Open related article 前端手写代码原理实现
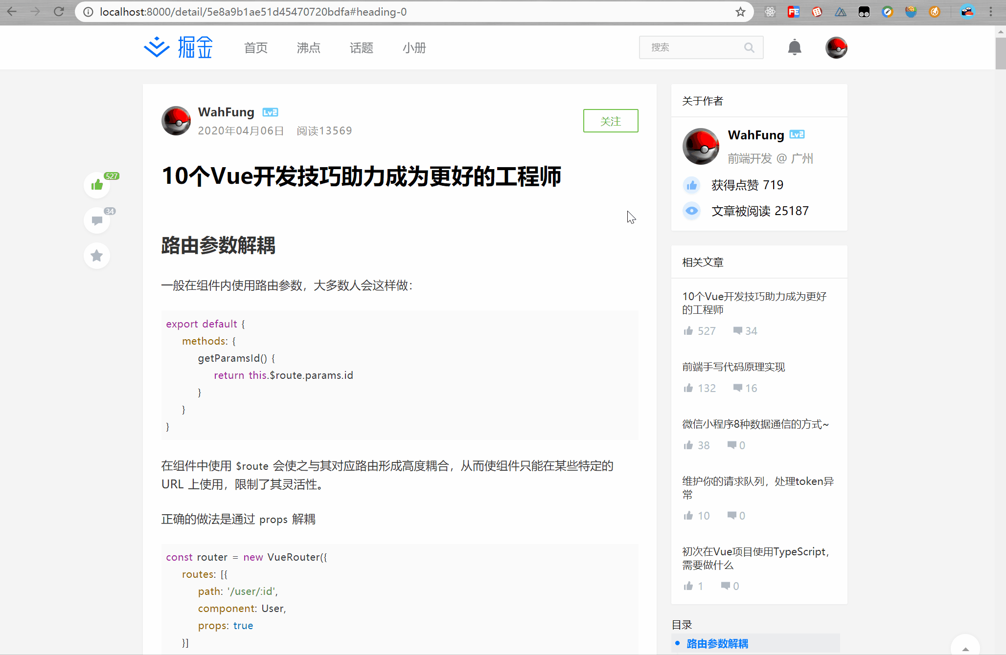The height and width of the screenshot is (655, 1006). (x=733, y=367)
